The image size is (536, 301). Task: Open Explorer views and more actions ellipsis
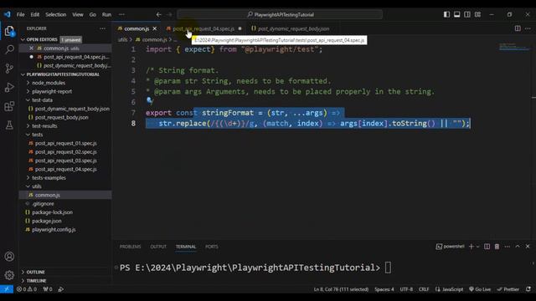[x=102, y=28]
